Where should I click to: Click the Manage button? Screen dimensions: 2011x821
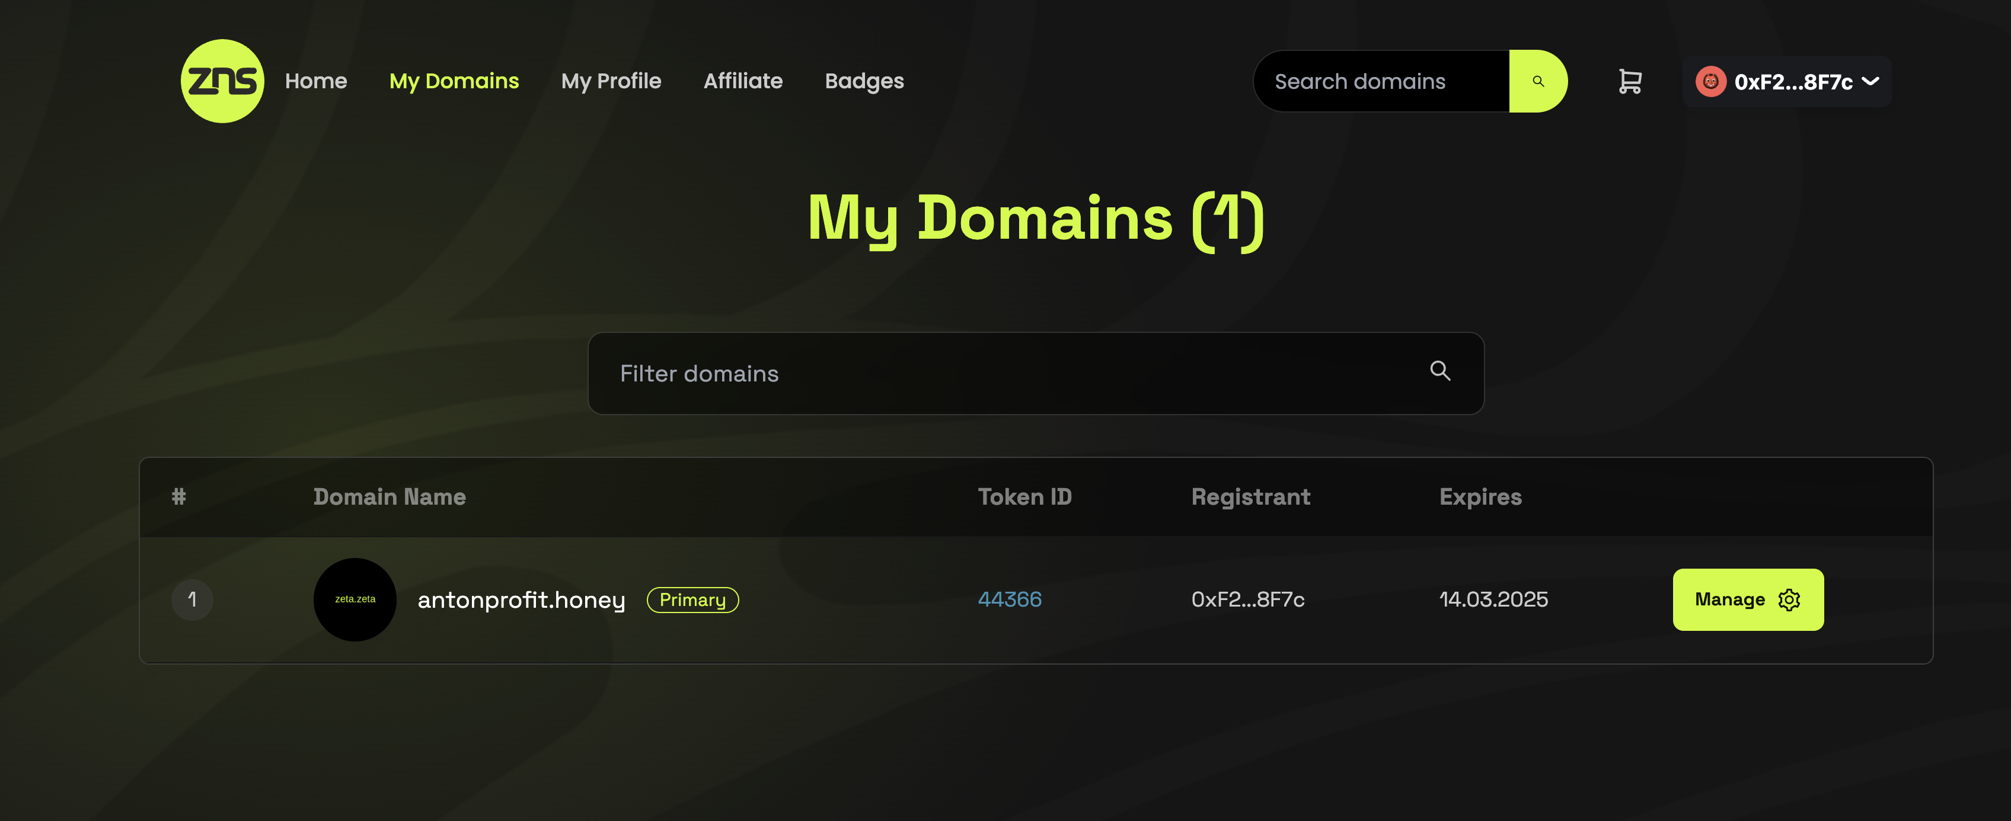pos(1748,599)
